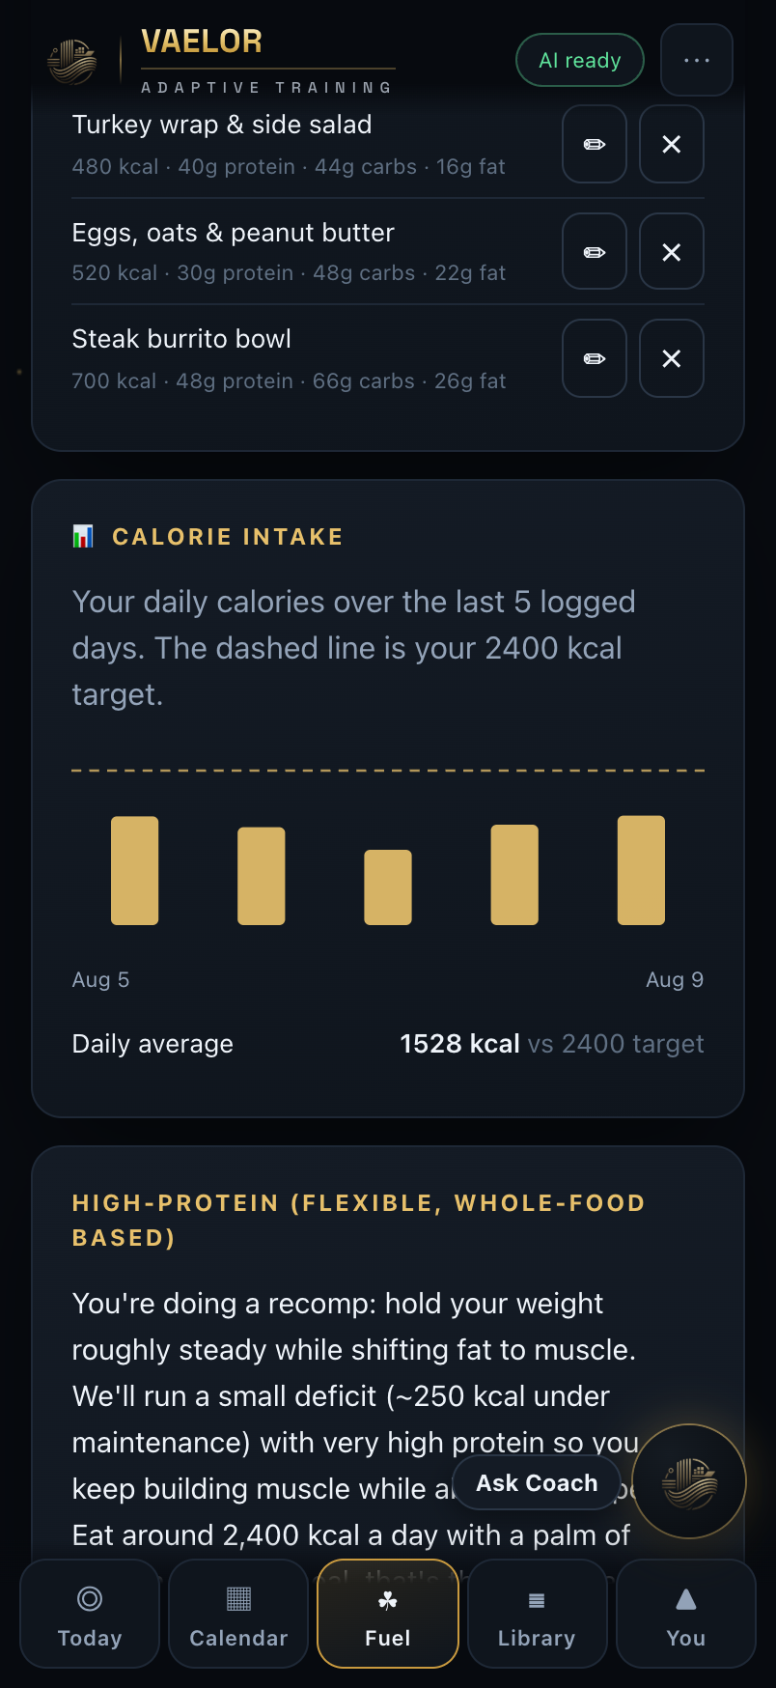
Task: Select the Fuel tab
Action: pos(388,1614)
